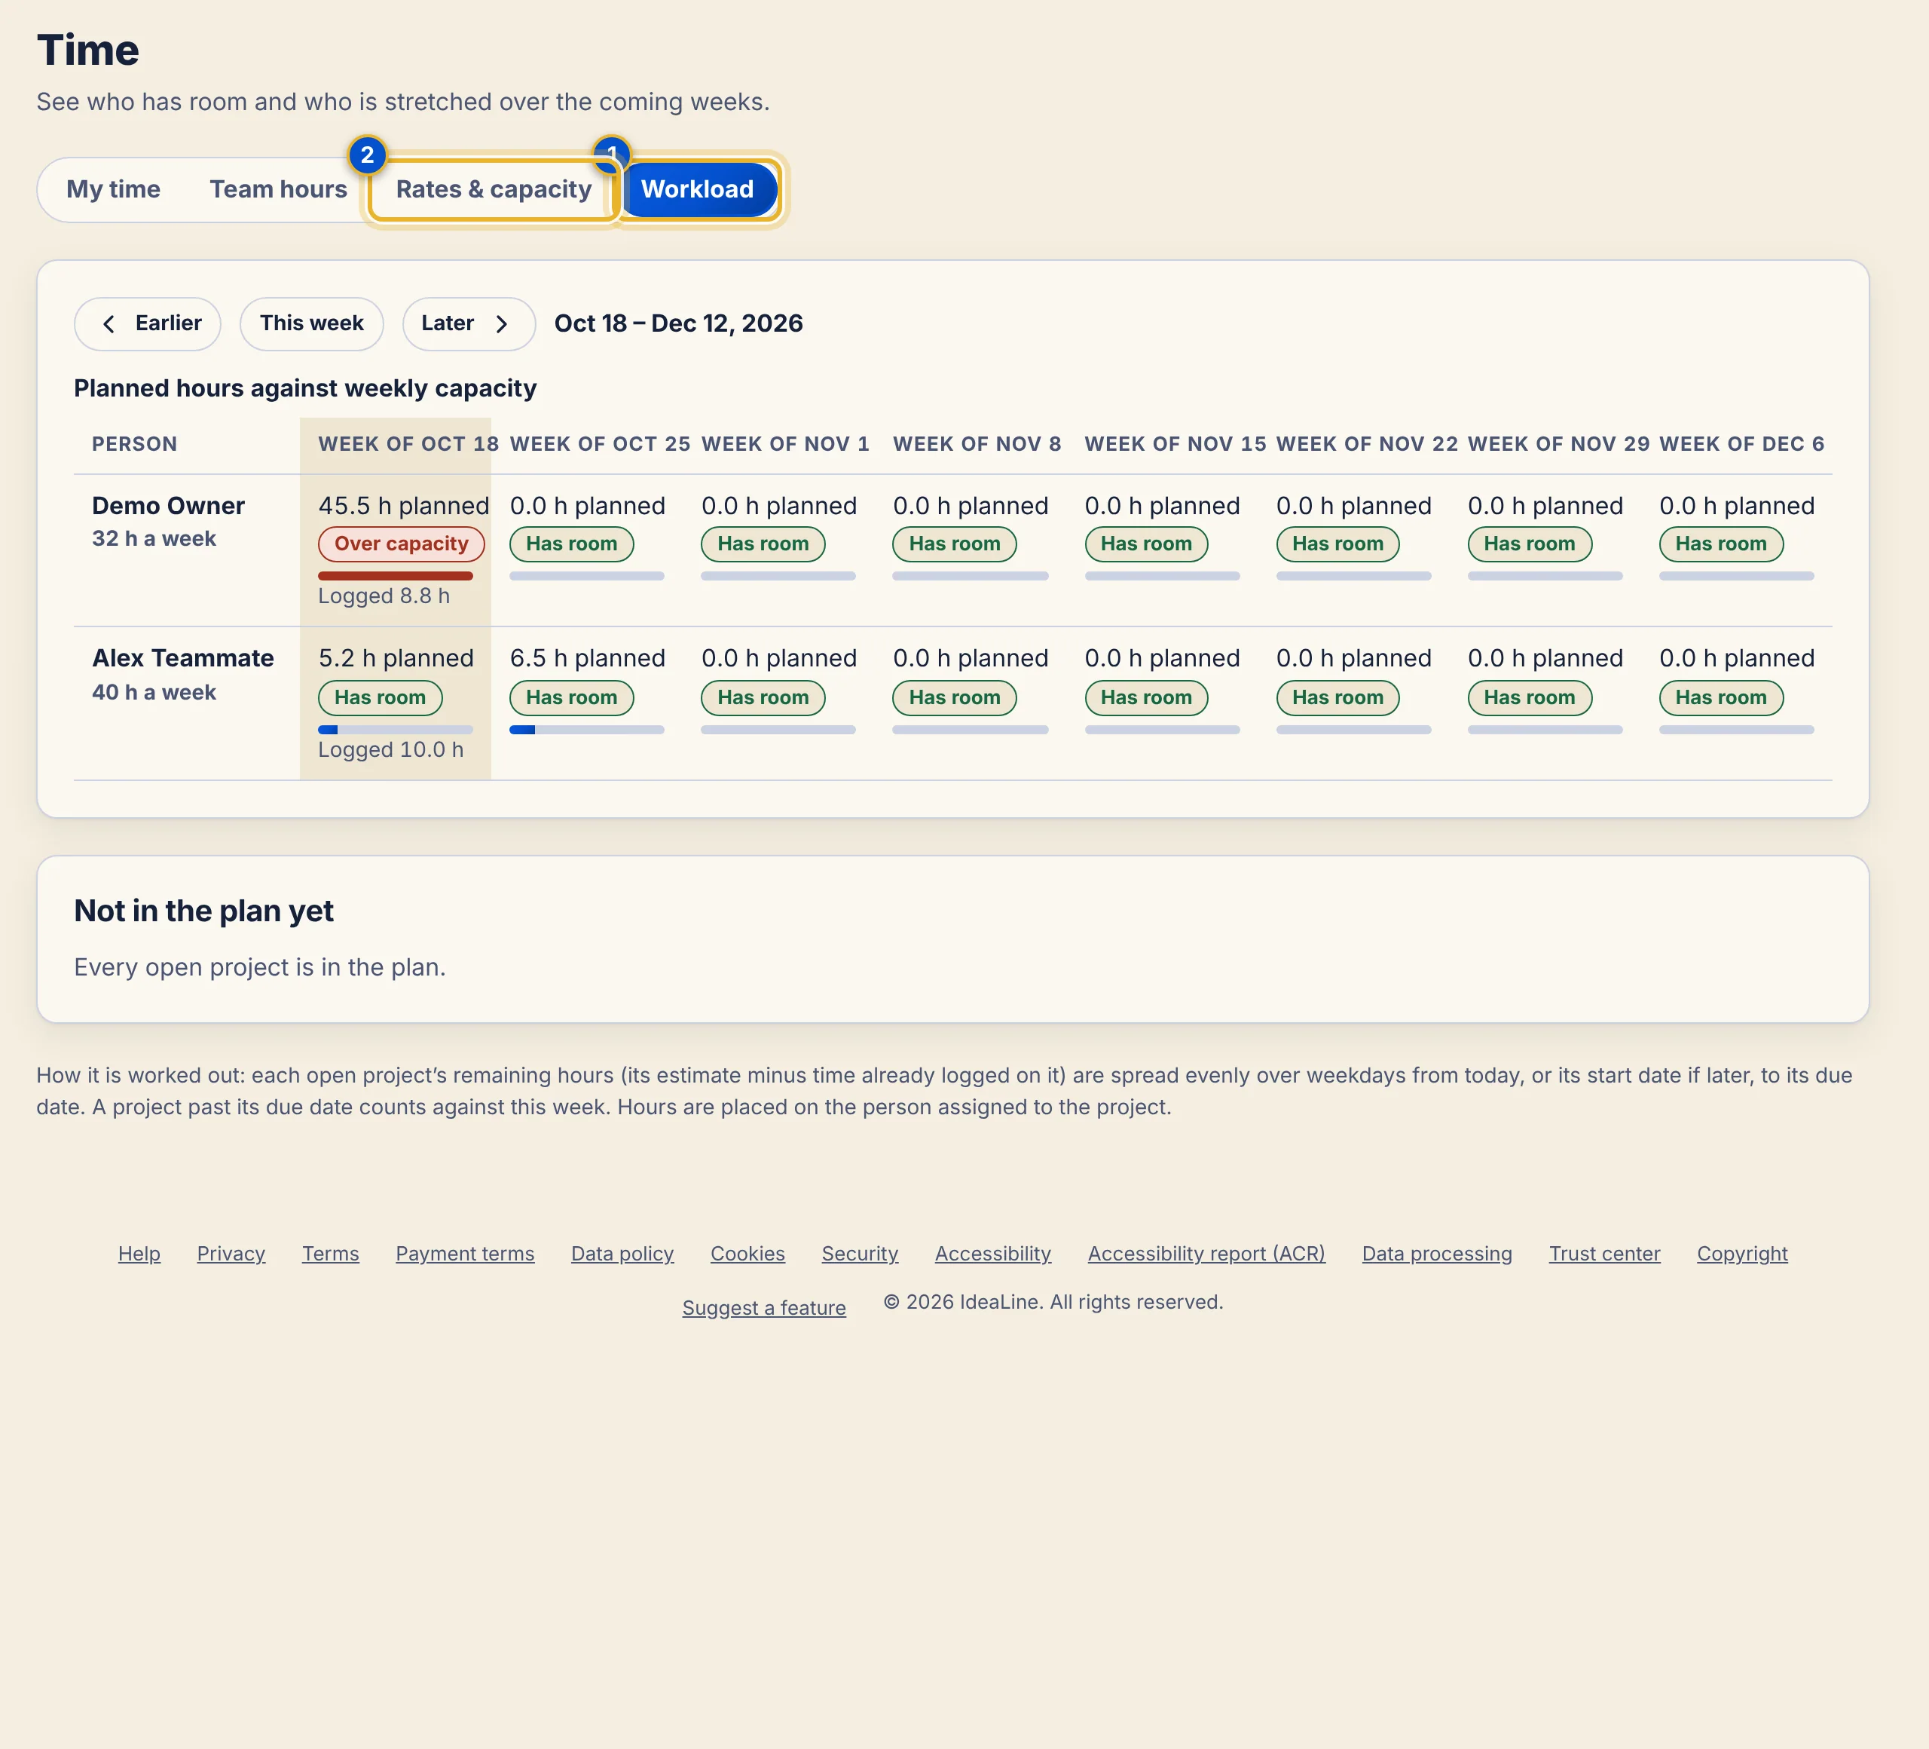This screenshot has height=1749, width=1929.
Task: Click Alex Teammate's Oct 25 progress bar
Action: click(586, 730)
